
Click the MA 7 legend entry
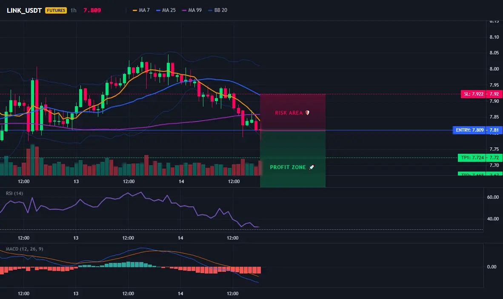(x=141, y=10)
